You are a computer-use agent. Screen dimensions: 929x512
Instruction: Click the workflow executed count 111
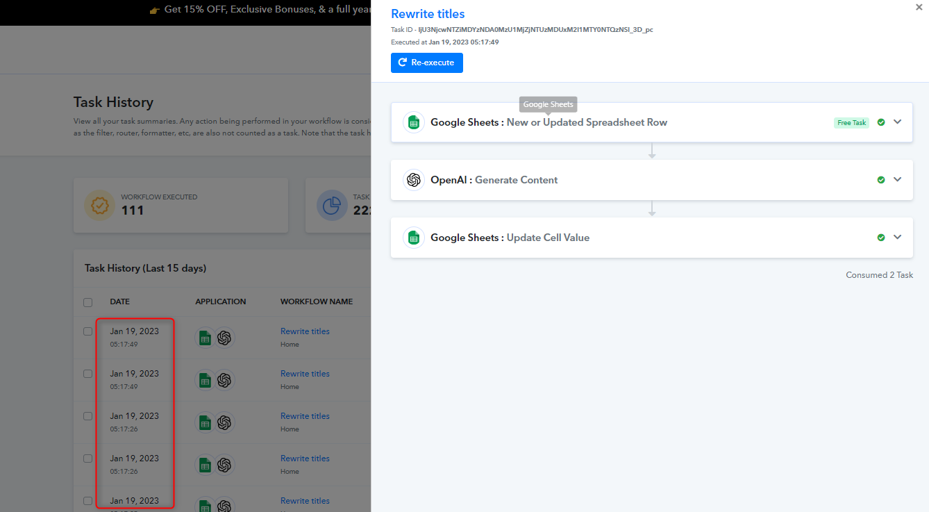133,210
